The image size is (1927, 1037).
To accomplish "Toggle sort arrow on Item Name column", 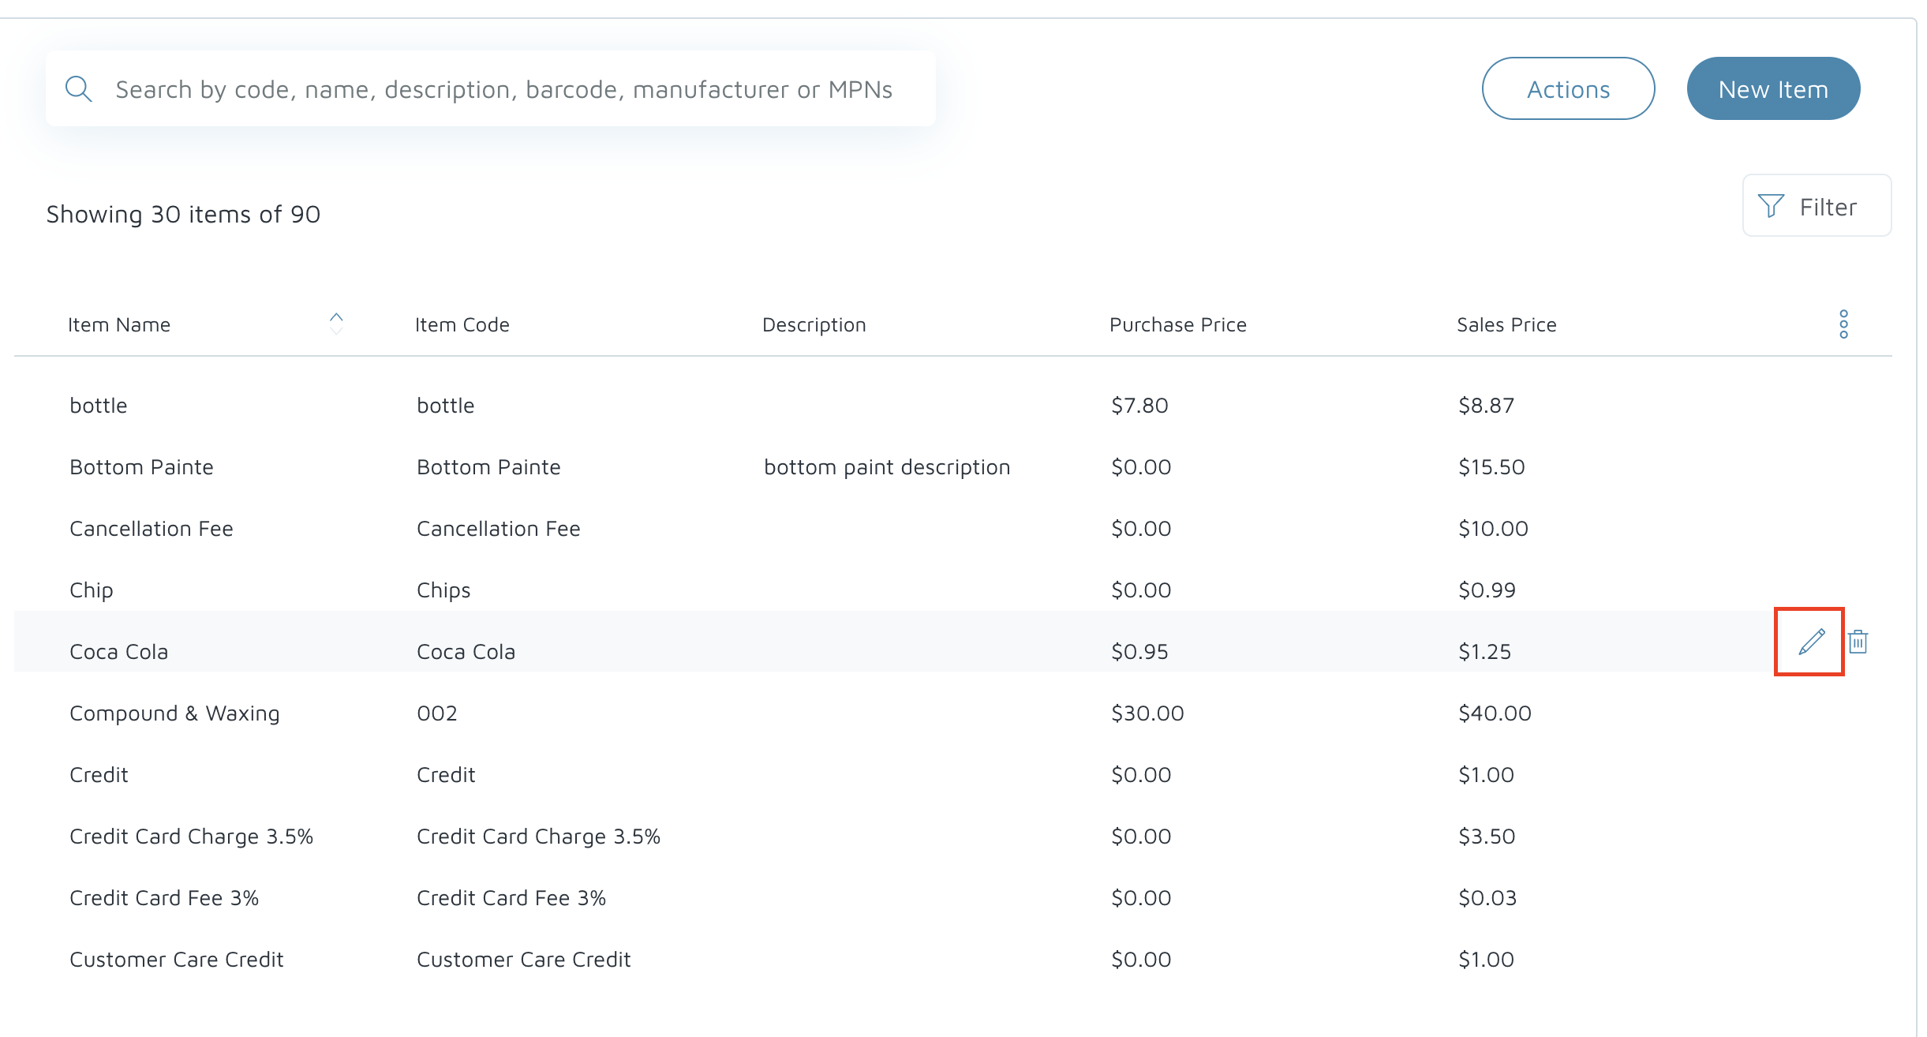I will click(336, 323).
